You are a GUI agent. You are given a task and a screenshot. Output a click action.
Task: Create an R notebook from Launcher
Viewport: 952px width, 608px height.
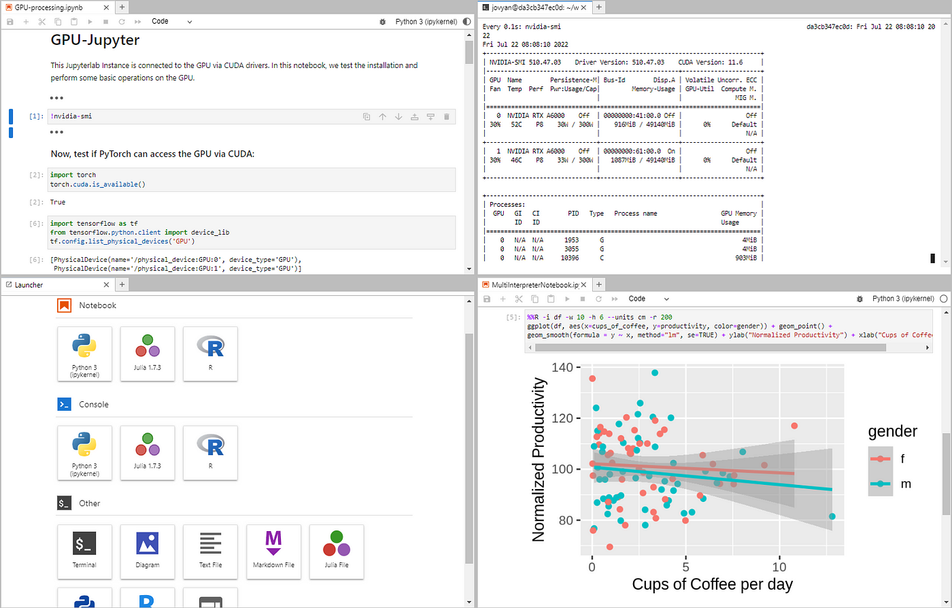click(211, 354)
